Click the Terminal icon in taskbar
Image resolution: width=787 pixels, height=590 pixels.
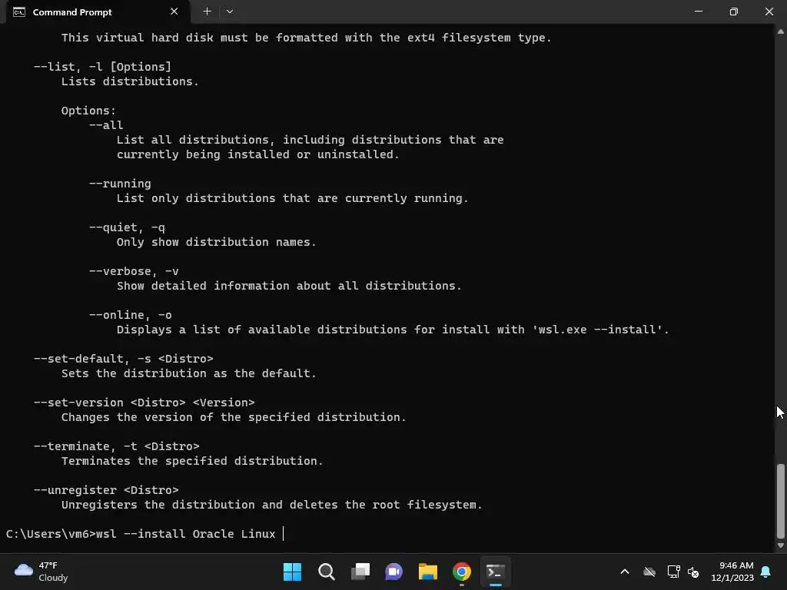pyautogui.click(x=496, y=572)
